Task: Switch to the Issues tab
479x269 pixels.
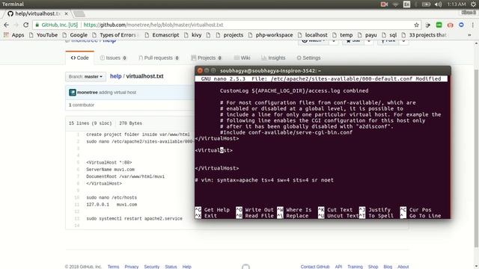Action: 113,58
